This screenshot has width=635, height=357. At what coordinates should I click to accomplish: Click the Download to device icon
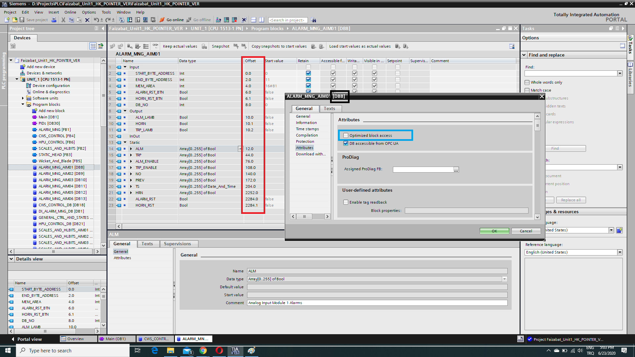click(129, 20)
